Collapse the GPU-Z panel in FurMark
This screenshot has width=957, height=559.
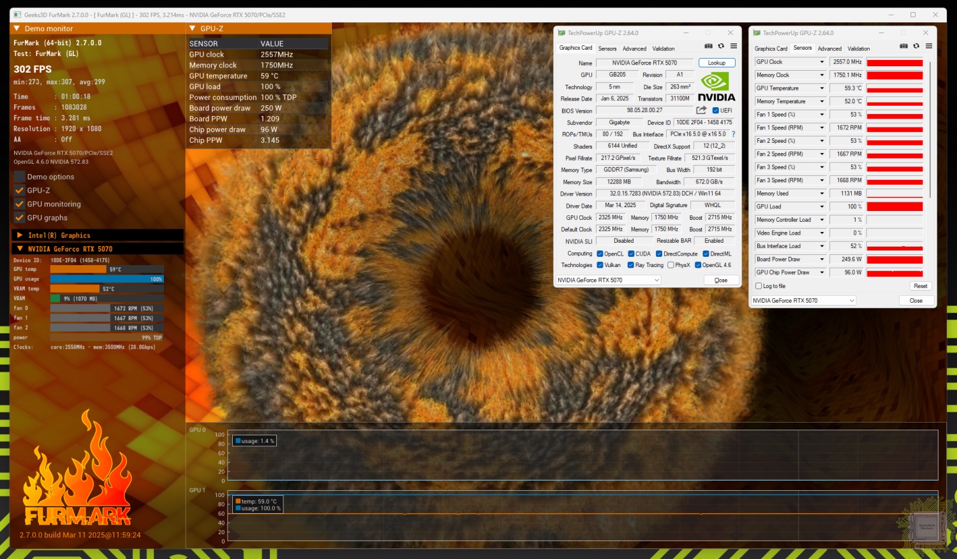[x=192, y=29]
